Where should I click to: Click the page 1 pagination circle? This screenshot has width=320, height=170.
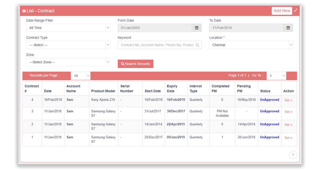pos(293,155)
